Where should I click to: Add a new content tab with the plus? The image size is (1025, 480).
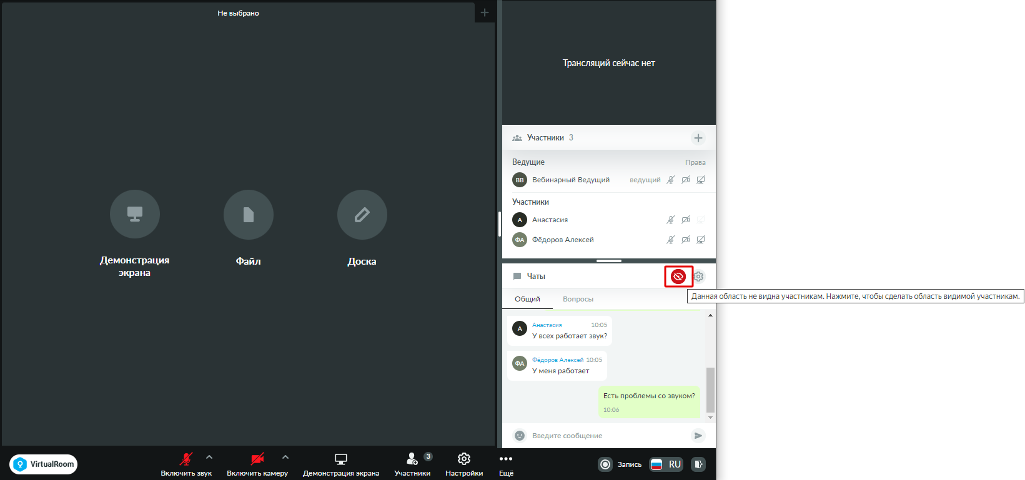point(485,12)
